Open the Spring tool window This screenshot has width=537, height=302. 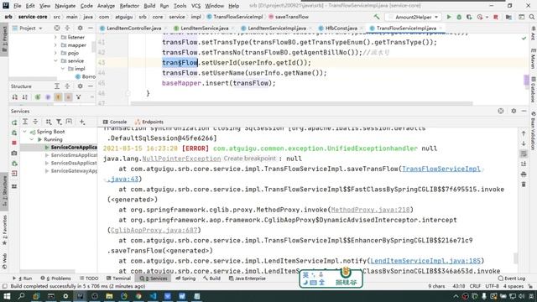coord(185,279)
